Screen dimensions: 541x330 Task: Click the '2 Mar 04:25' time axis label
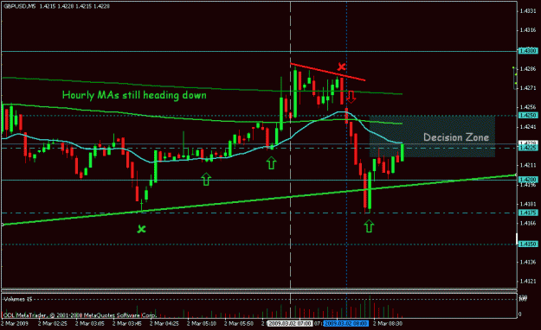[164, 324]
